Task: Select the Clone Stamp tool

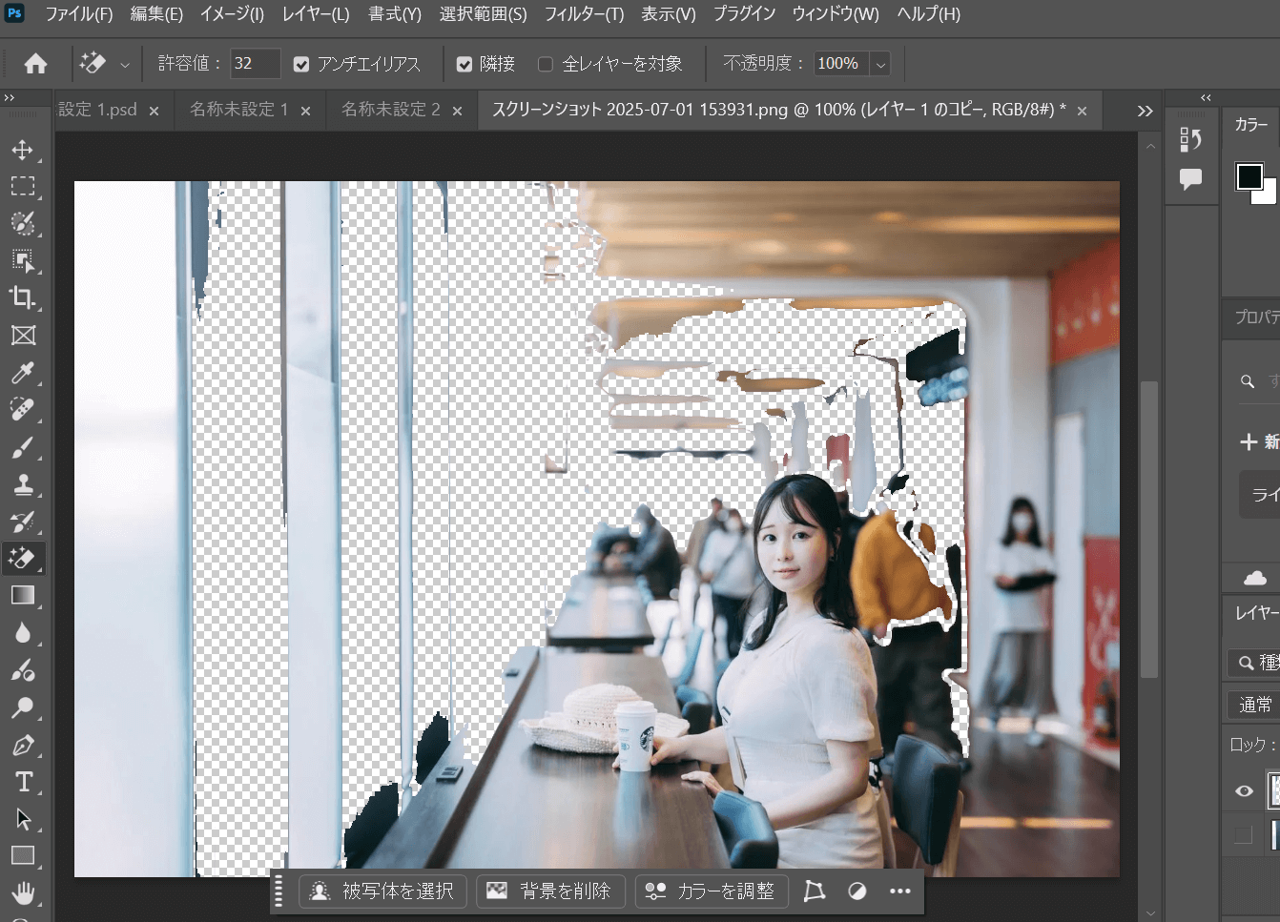Action: point(23,483)
